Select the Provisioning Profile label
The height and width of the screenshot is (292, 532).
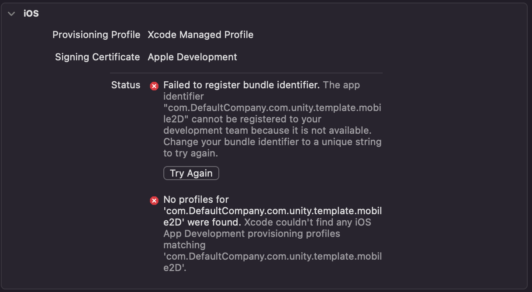pyautogui.click(x=96, y=35)
